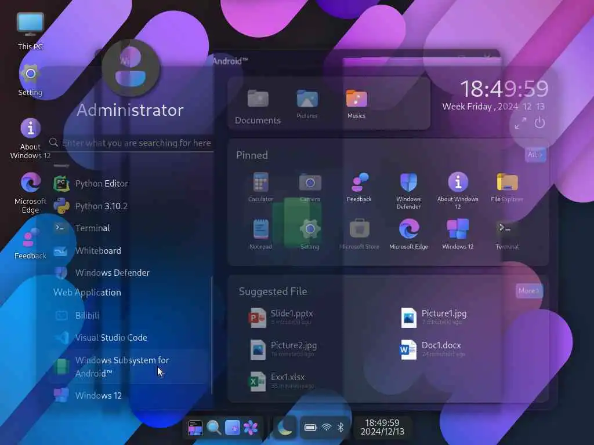The image size is (594, 445).
Task: Open Picture2.jpg suggested file
Action: point(283,349)
